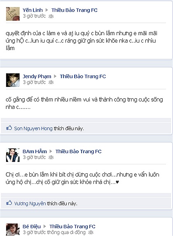Open Thiều Bảo Trang FC link in BAm HÂm's post
Image resolution: width=173 pixels, height=236 pixels.
coord(79,152)
